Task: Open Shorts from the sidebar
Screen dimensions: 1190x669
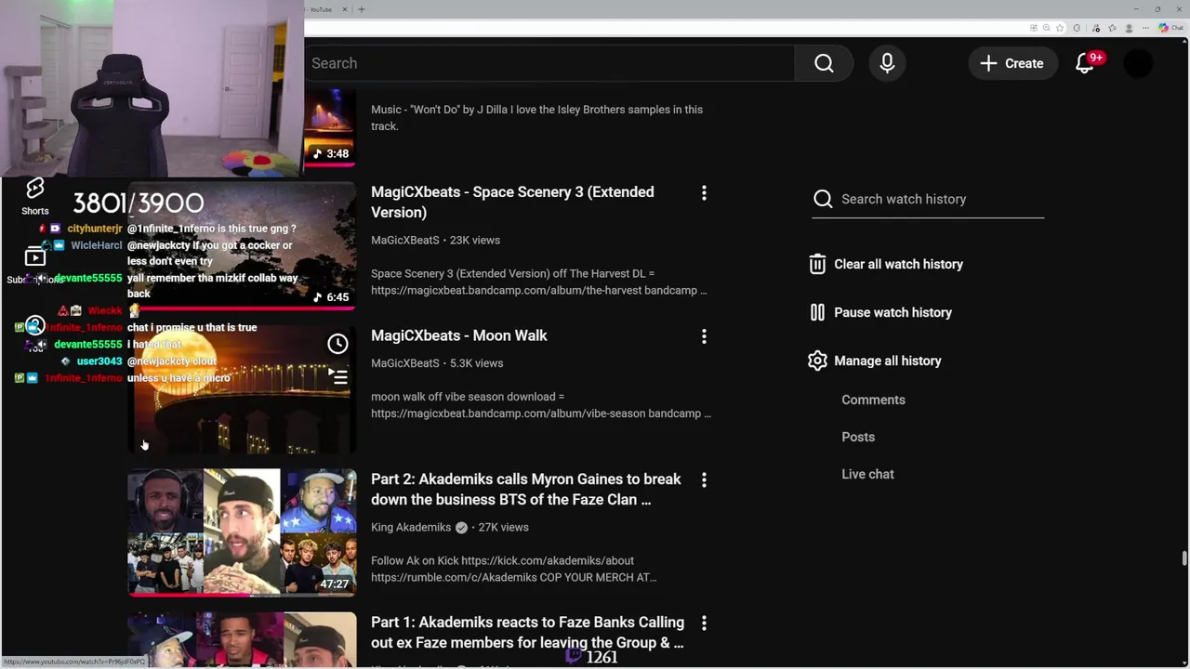Action: click(35, 196)
